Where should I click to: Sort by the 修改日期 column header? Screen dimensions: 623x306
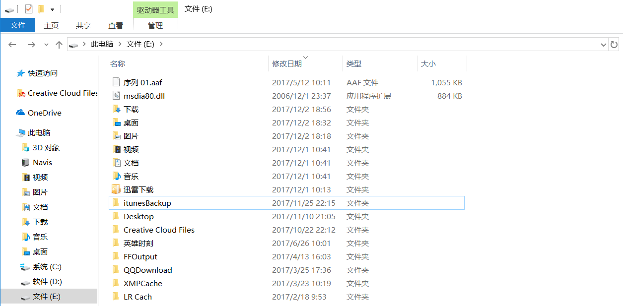tap(287, 63)
